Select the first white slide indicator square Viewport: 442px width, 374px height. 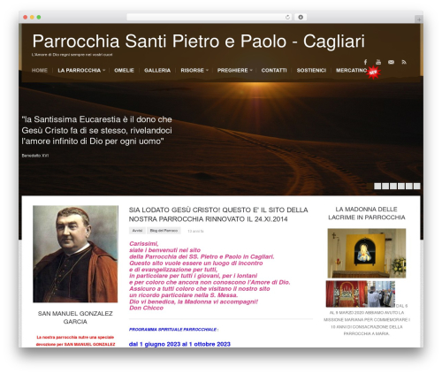377,186
